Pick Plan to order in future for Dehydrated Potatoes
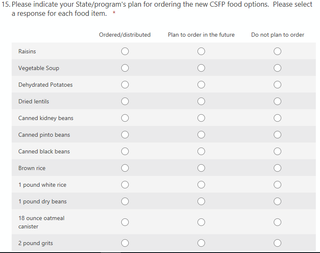The height and width of the screenshot is (253, 320). pyautogui.click(x=201, y=85)
